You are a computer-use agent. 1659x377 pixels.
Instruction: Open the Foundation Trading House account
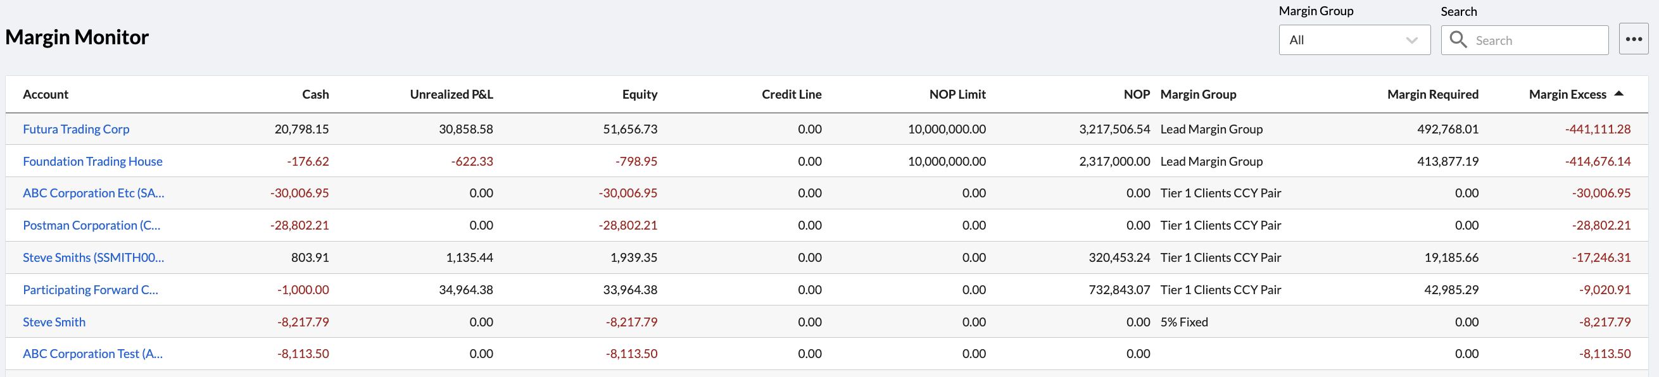point(92,161)
